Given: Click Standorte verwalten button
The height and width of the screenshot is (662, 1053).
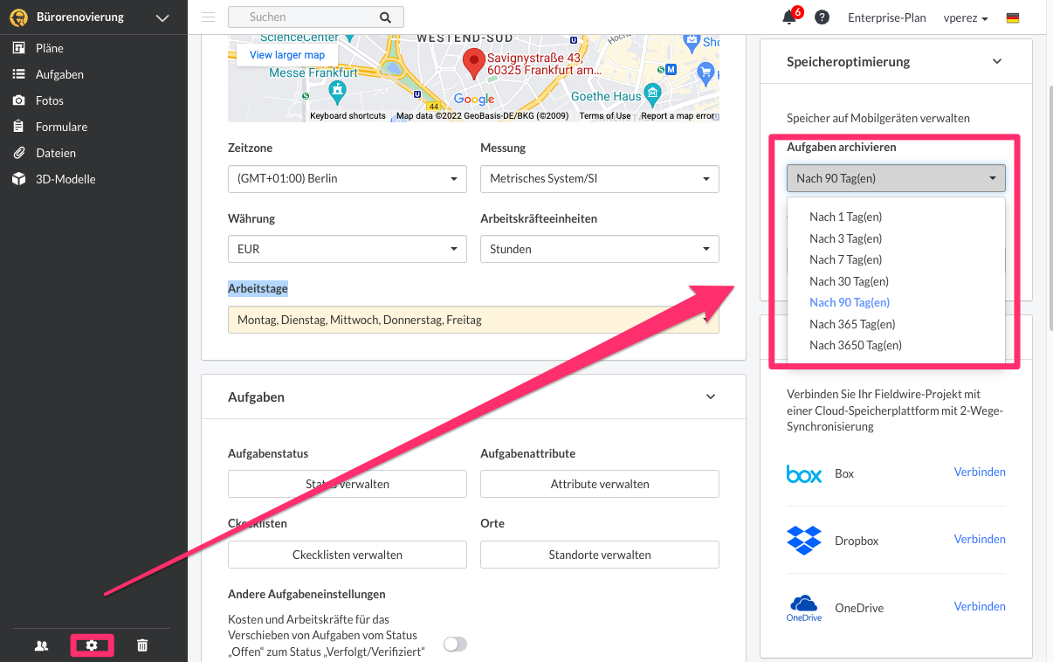Looking at the screenshot, I should (599, 555).
